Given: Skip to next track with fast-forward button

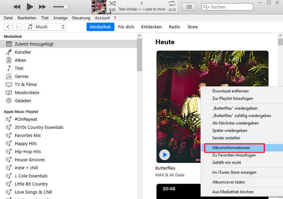Looking at the screenshot, I should (42, 7).
